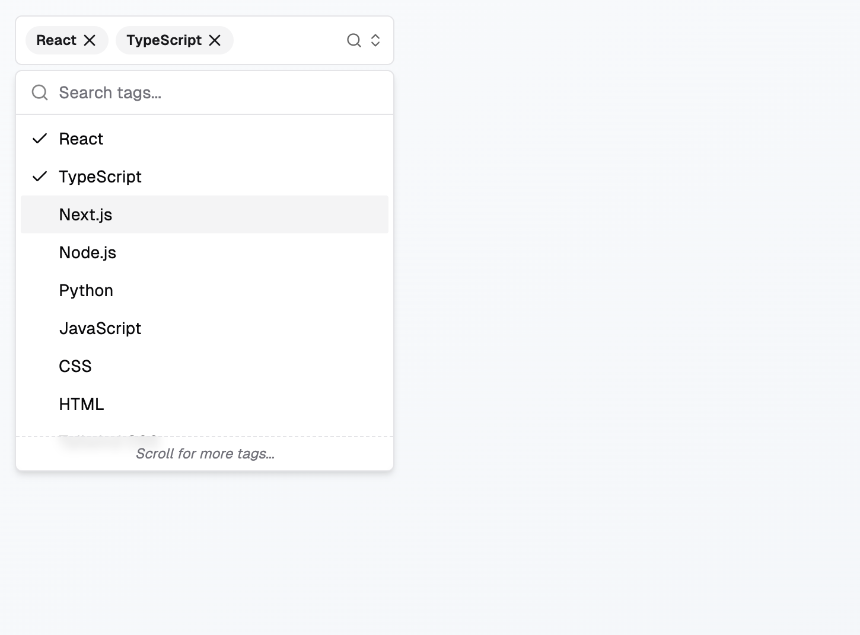The image size is (860, 635).
Task: Select the CSS tag option
Action: (75, 366)
